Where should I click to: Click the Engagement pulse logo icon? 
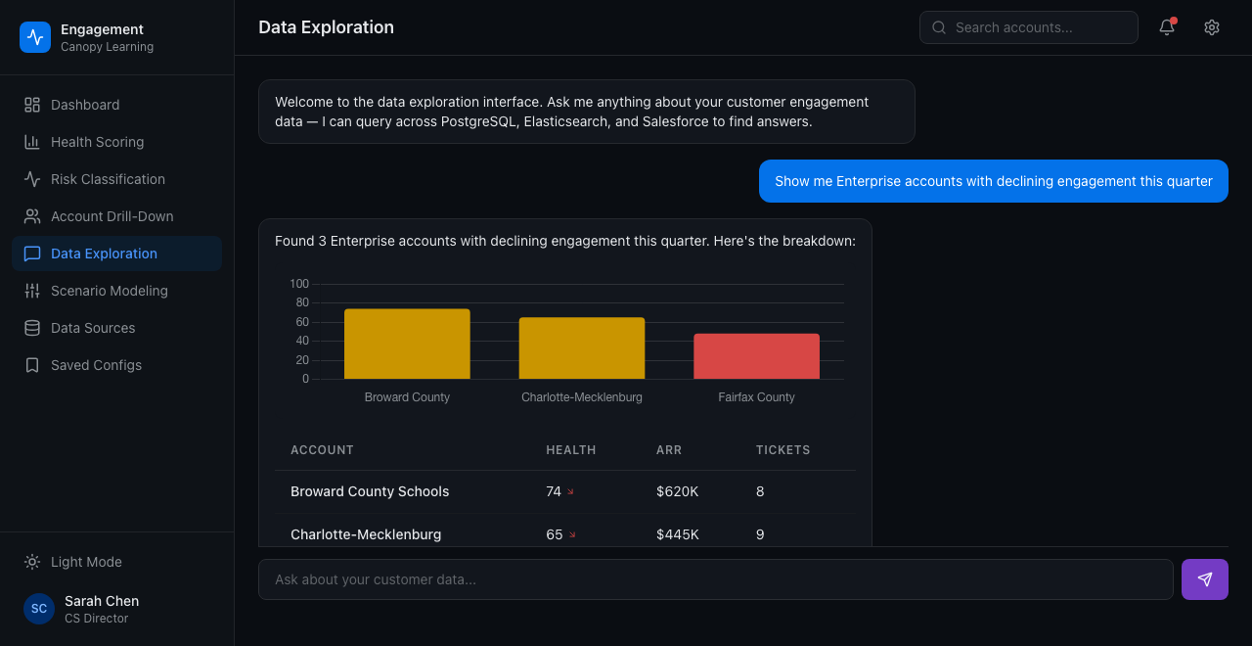pos(35,37)
